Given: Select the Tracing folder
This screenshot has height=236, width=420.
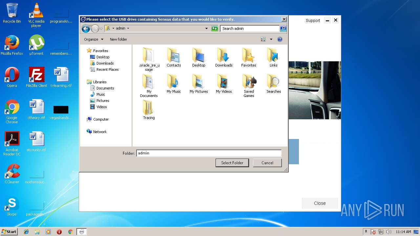Looking at the screenshot, I should (149, 110).
